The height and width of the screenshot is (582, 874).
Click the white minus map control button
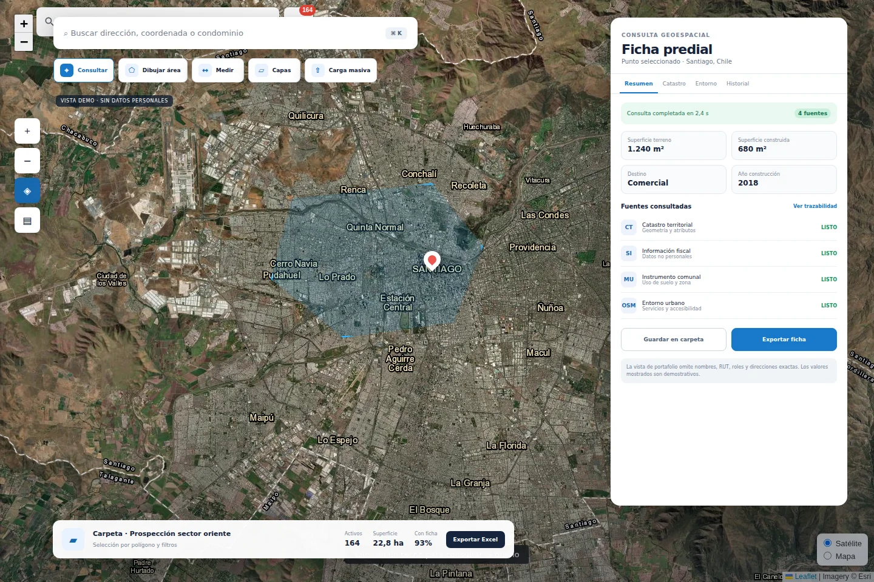(27, 161)
